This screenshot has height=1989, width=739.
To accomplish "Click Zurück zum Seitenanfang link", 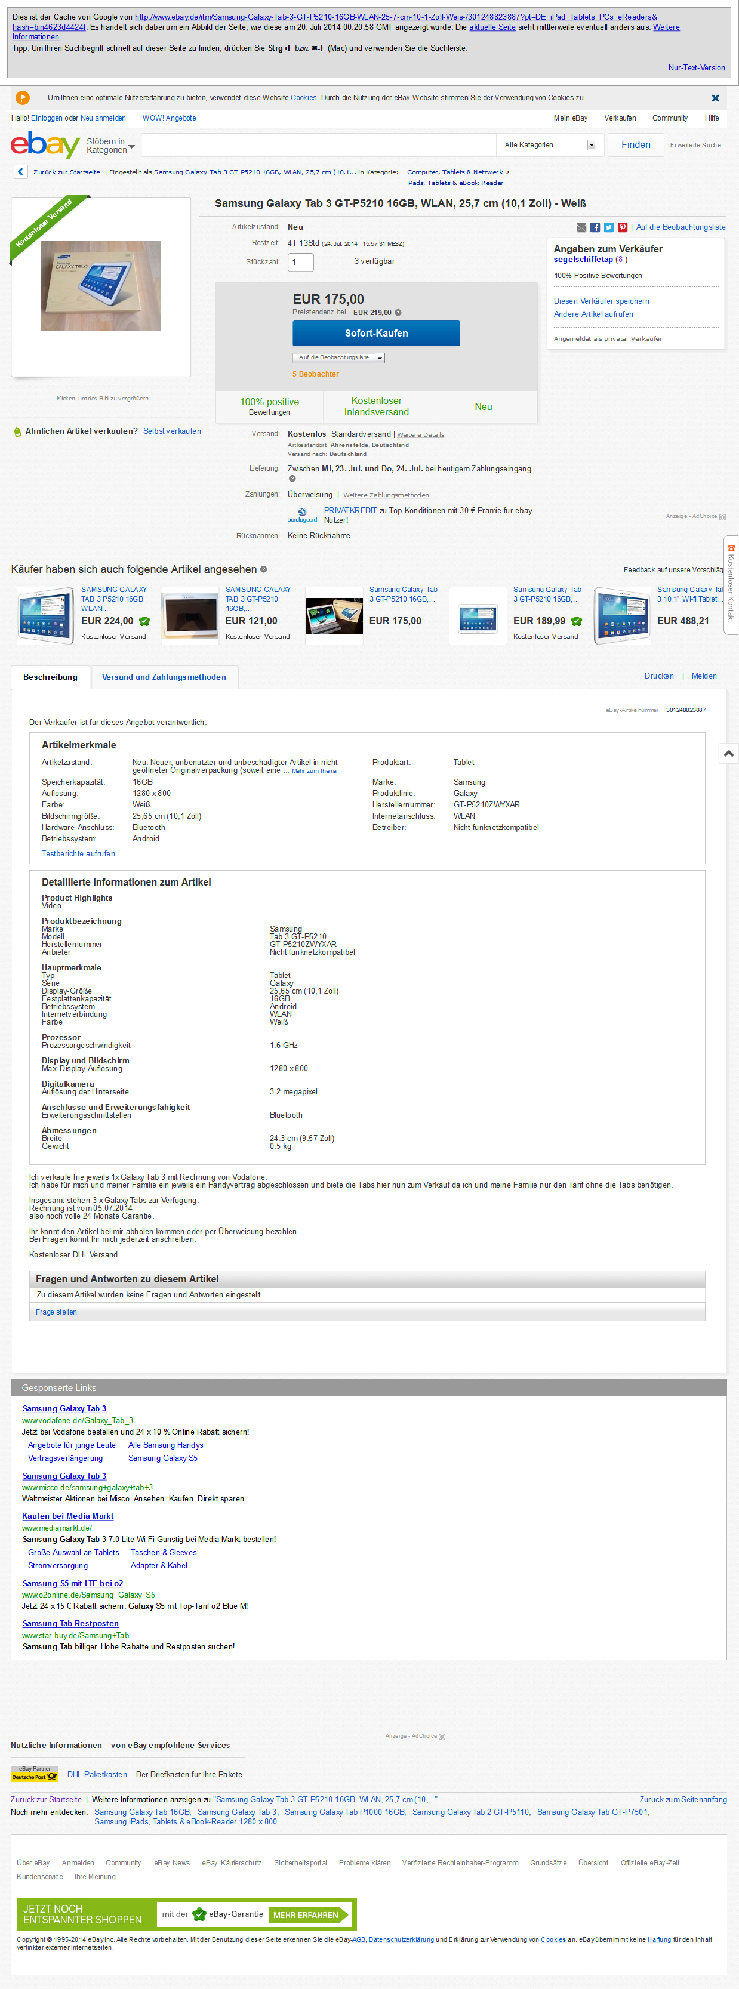I will pos(683,1799).
